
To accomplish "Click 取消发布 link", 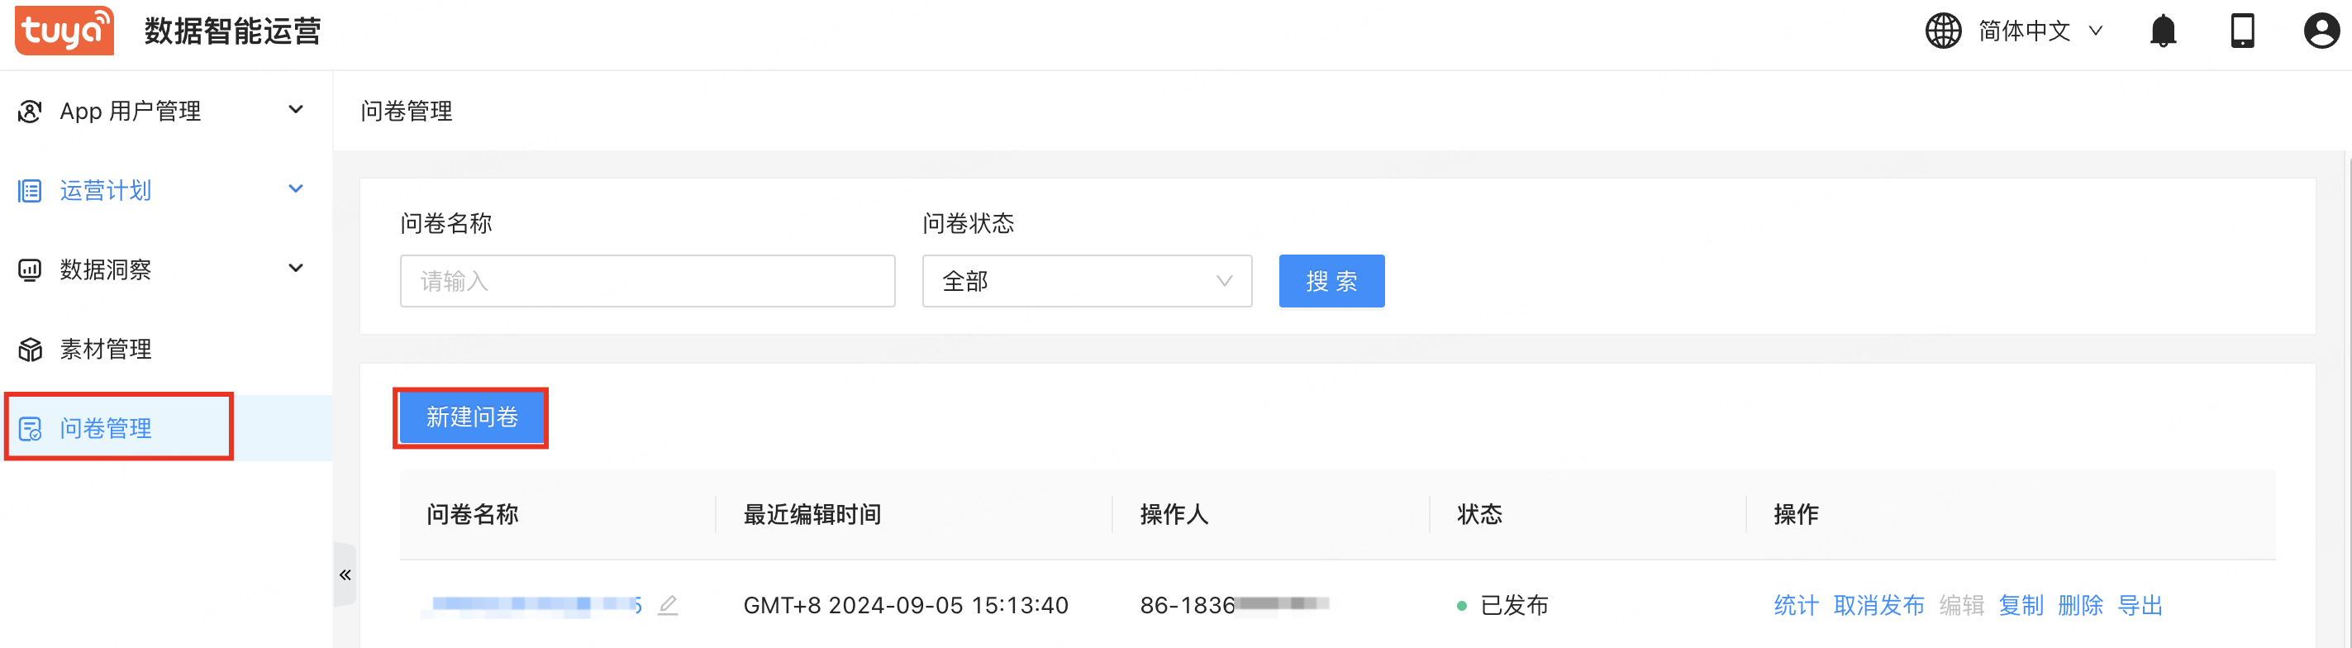I will pos(1879,605).
